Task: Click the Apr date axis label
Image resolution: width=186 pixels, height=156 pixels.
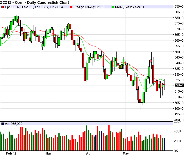Action: [89, 153]
